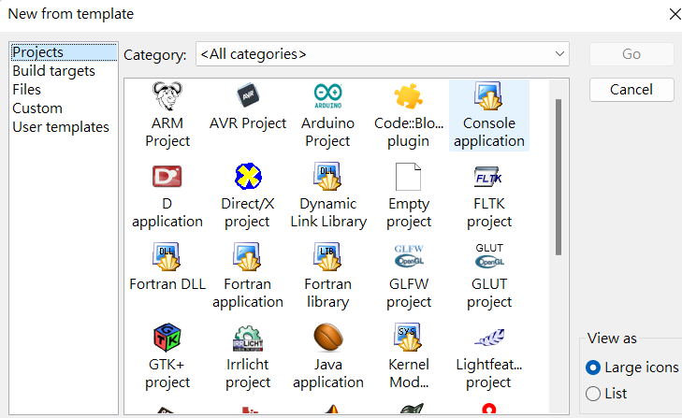
Task: Select the Empty project template
Action: point(409,195)
